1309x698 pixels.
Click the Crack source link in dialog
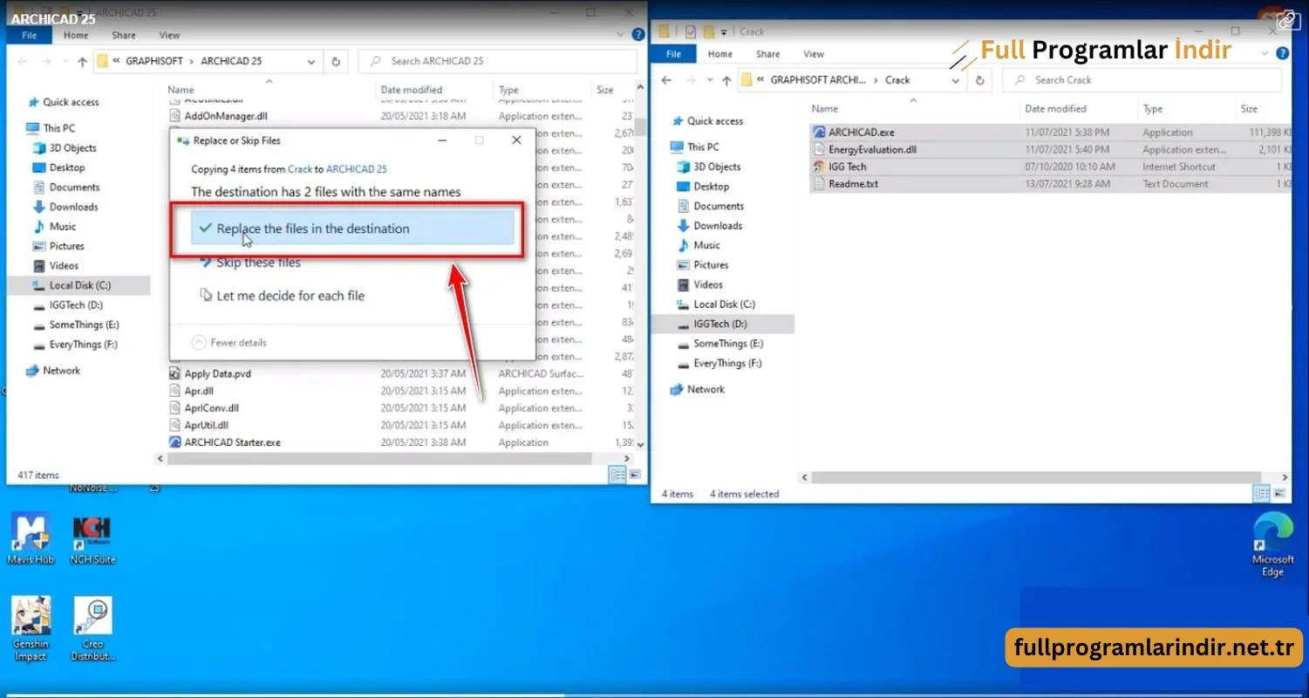pyautogui.click(x=300, y=169)
